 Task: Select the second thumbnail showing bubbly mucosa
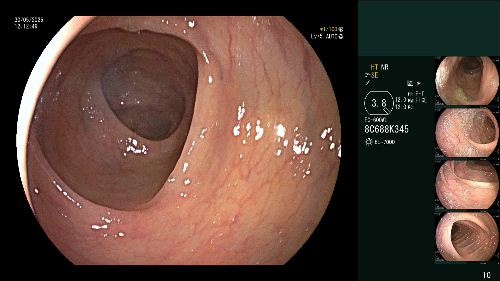[x=467, y=133]
